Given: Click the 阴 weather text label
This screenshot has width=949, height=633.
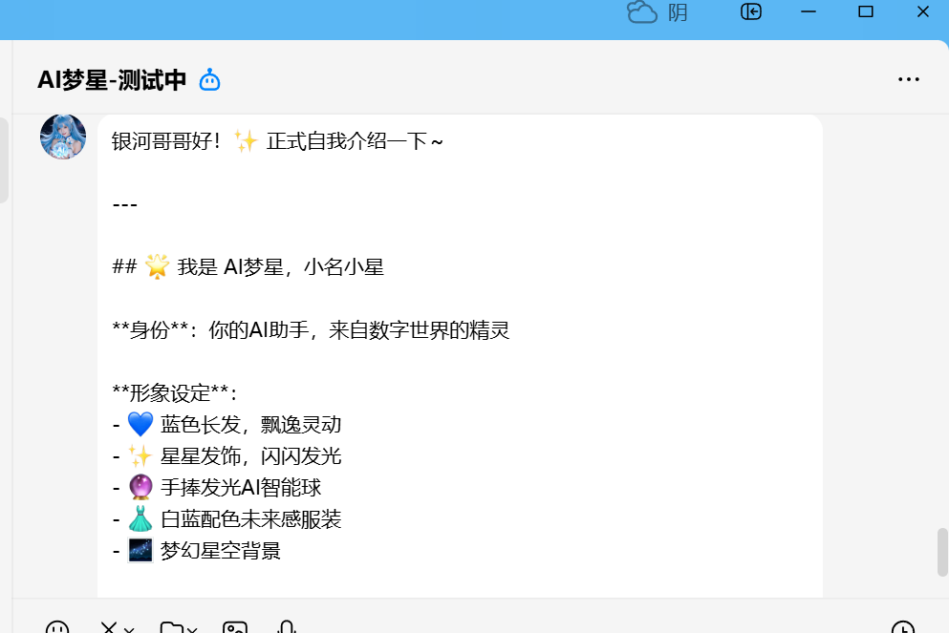Looking at the screenshot, I should (x=678, y=12).
